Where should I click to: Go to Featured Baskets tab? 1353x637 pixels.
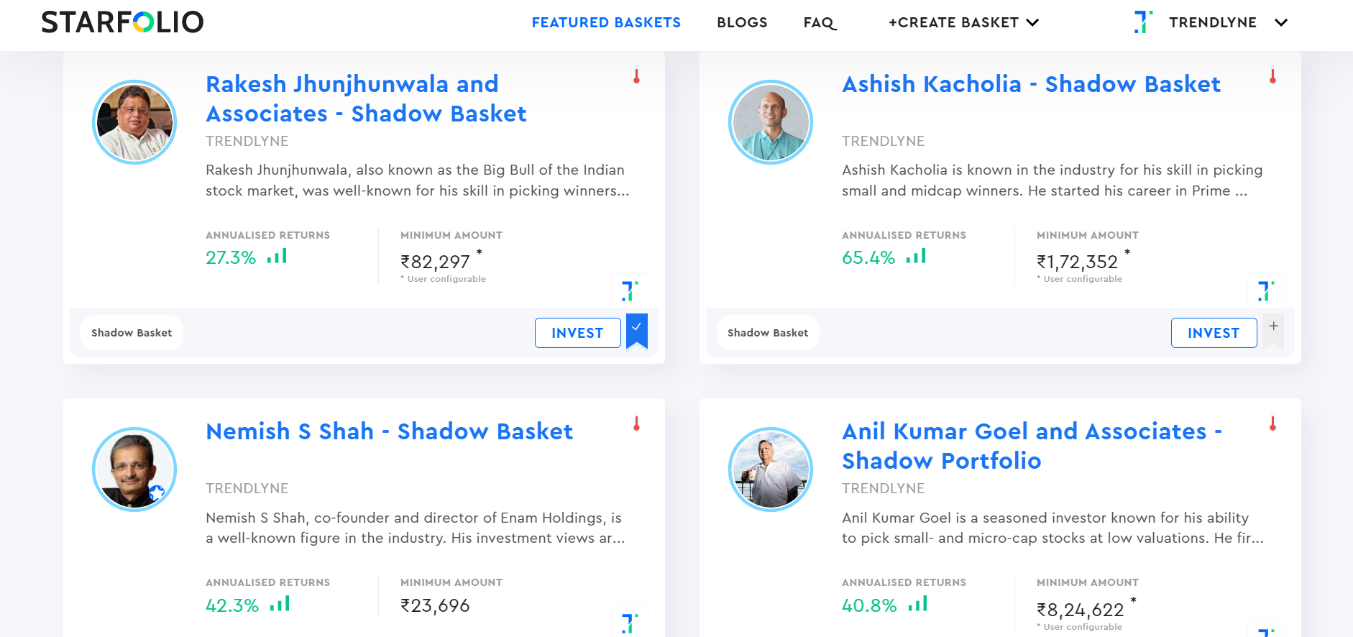(x=606, y=22)
